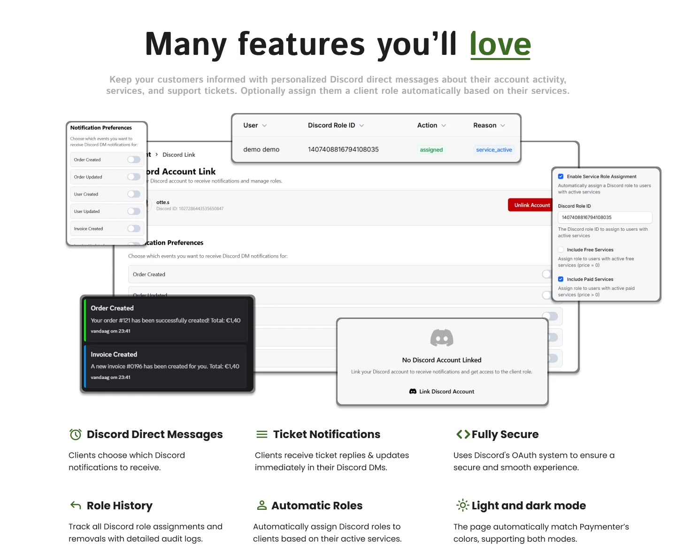Click the large Discord logo above No Discord Account Linked
The height and width of the screenshot is (560, 676).
[442, 338]
